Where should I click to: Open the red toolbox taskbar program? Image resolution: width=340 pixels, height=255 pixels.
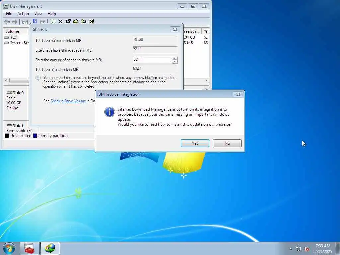coord(29,248)
